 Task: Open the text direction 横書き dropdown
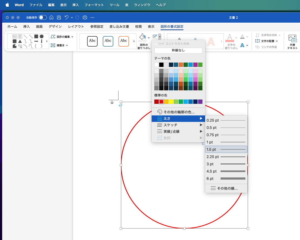[x=59, y=46]
